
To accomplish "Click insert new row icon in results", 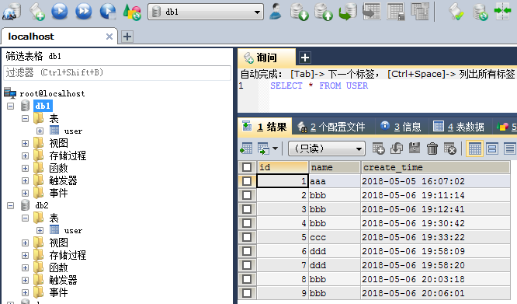I will (379, 149).
